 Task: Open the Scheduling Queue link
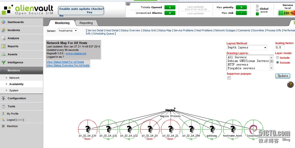tap(103, 34)
